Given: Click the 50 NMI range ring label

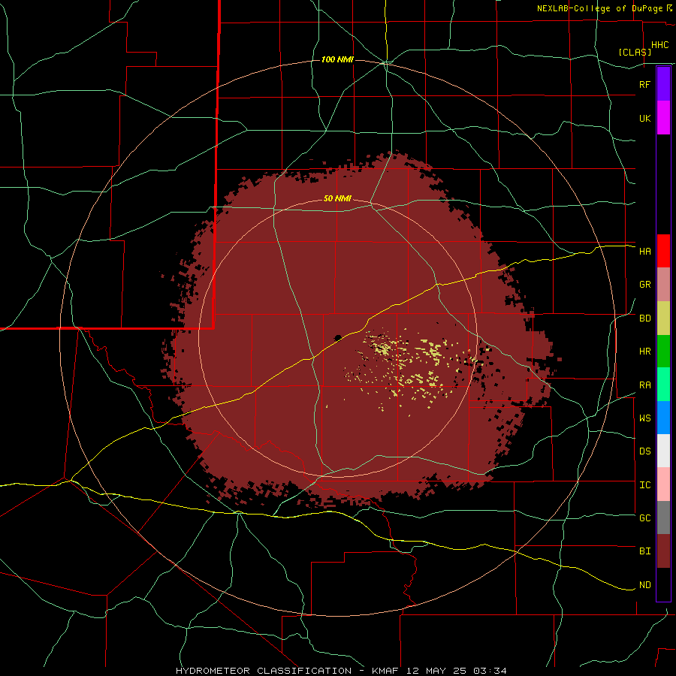Looking at the screenshot, I should coord(337,199).
